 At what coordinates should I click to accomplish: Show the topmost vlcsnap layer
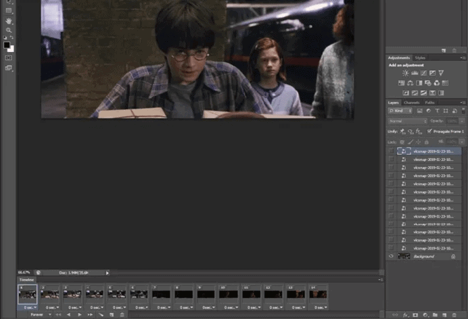[x=391, y=151]
